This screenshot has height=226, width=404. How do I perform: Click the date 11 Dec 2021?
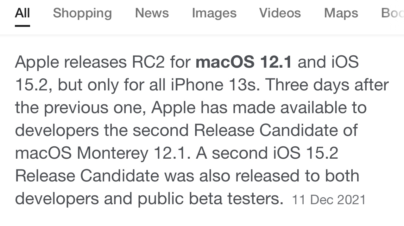(x=329, y=200)
